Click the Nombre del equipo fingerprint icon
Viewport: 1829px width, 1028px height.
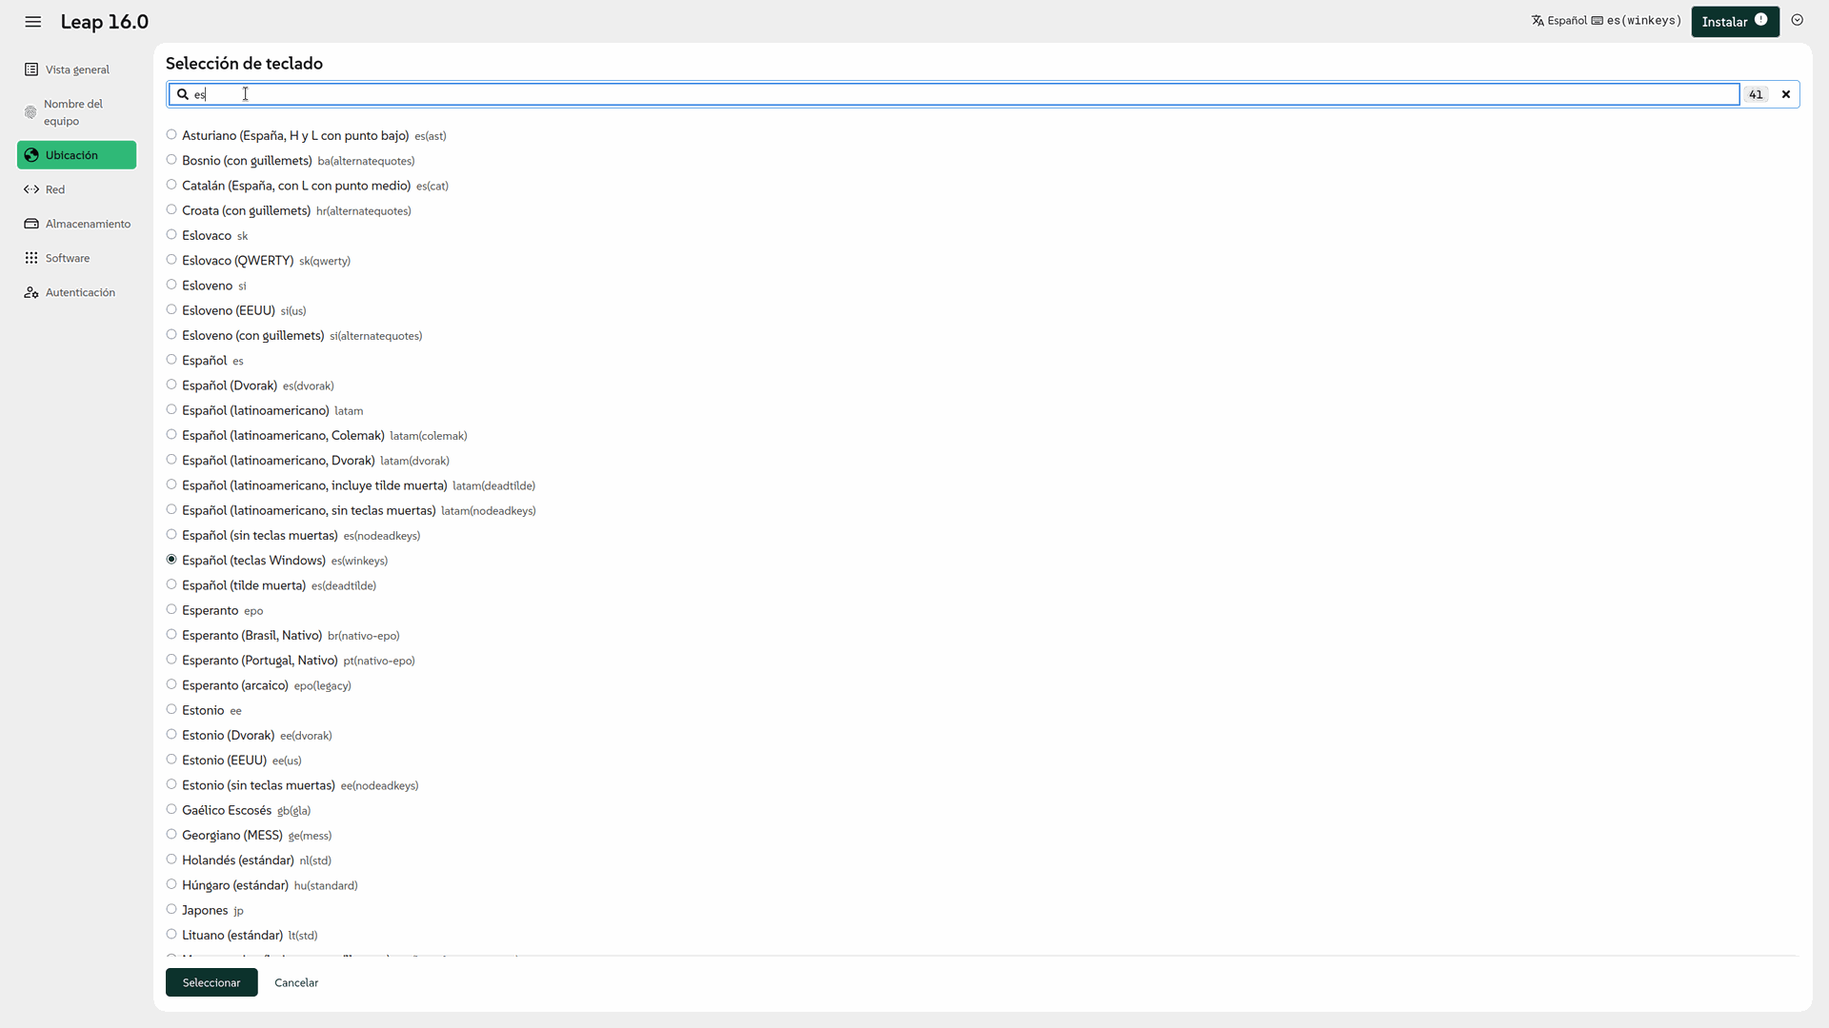pyautogui.click(x=30, y=112)
